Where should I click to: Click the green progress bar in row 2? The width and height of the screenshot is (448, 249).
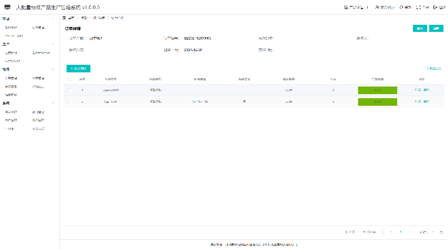[x=377, y=102]
